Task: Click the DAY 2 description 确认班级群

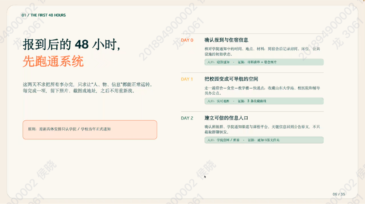Action: pyautogui.click(x=262, y=129)
